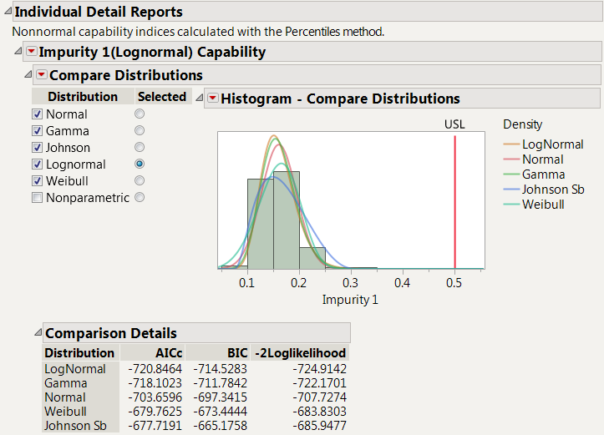Open the Histogram - Compare Distributions red triangle menu

coord(213,98)
